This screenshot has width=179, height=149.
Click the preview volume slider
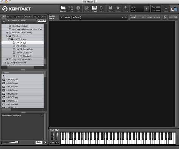pyautogui.click(x=10, y=142)
